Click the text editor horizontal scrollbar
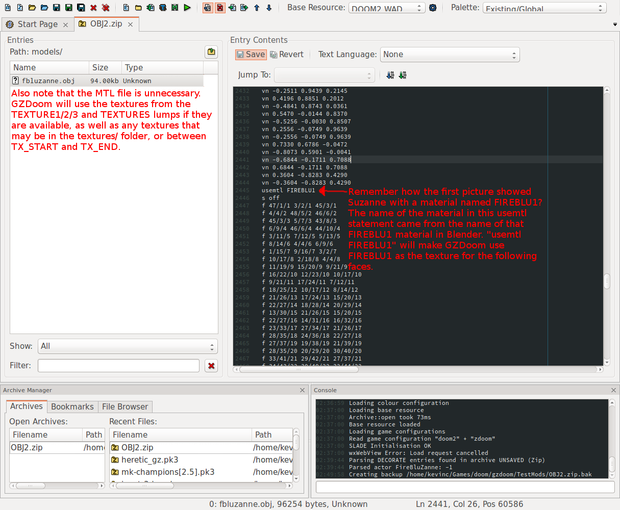This screenshot has height=510, width=620. pos(418,369)
